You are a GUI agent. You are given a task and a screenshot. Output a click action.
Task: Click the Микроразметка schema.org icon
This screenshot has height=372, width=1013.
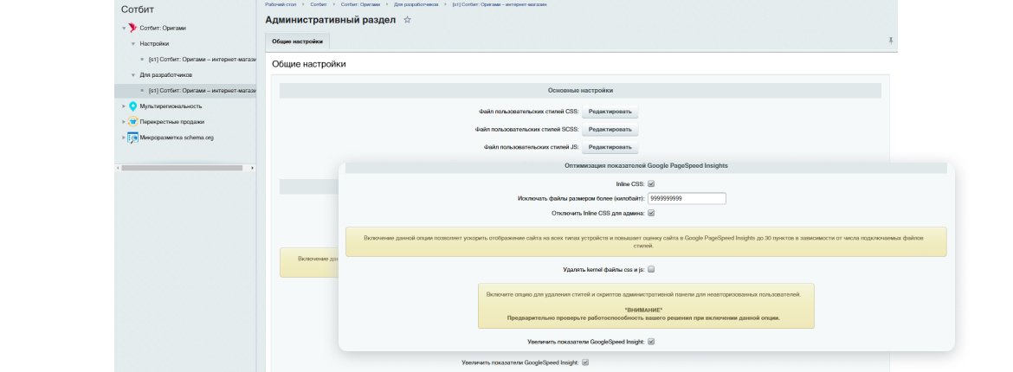(132, 138)
